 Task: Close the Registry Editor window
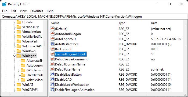point(182,4)
